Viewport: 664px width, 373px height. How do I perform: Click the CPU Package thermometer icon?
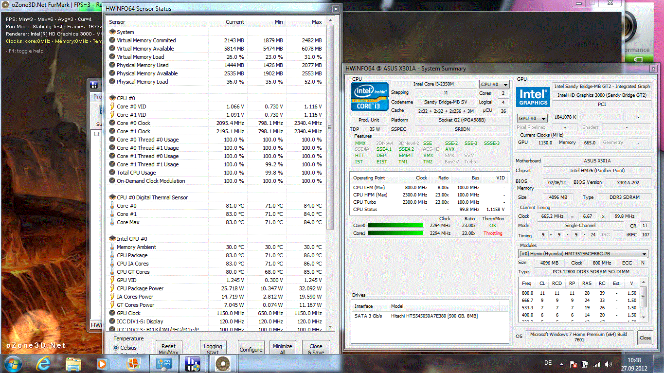[112, 255]
